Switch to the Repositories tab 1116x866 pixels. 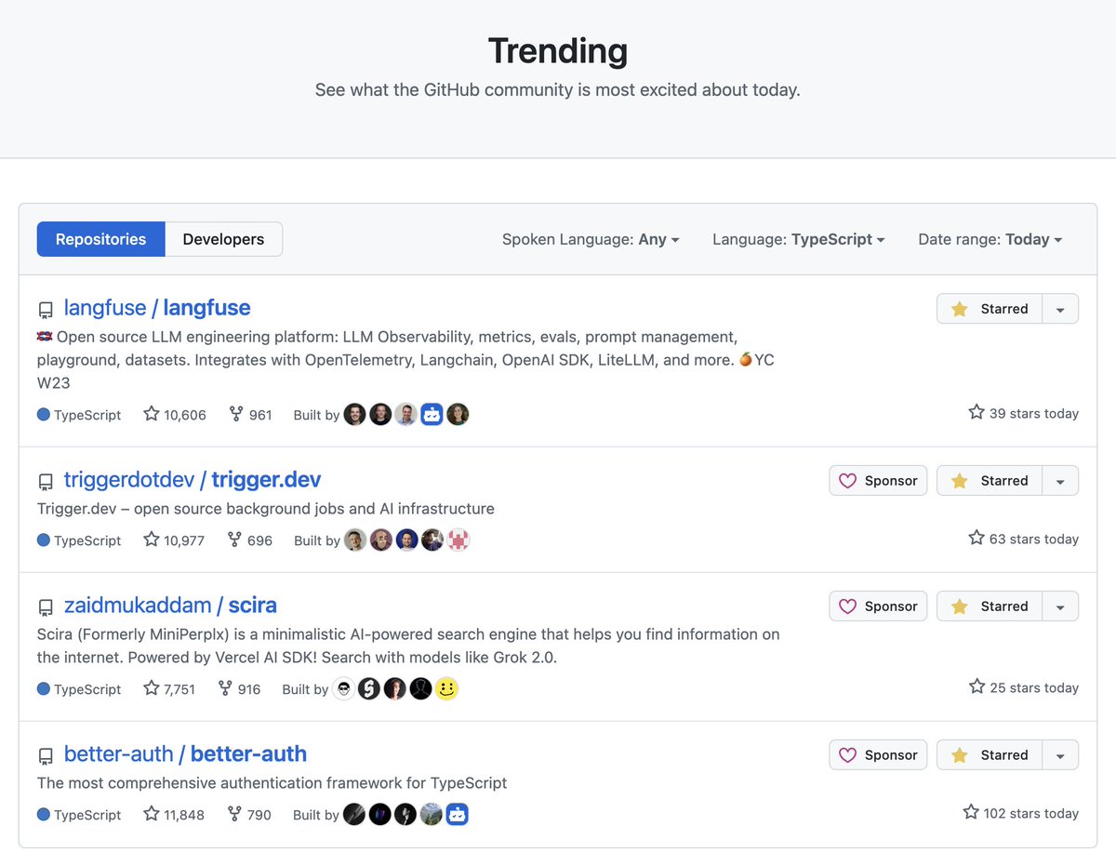(101, 239)
